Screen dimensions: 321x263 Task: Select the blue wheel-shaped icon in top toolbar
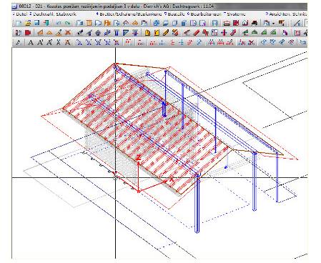tap(157, 23)
